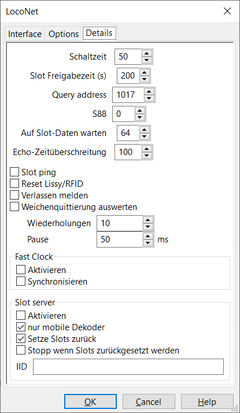Enable the Slot ping checkbox

tap(14, 172)
